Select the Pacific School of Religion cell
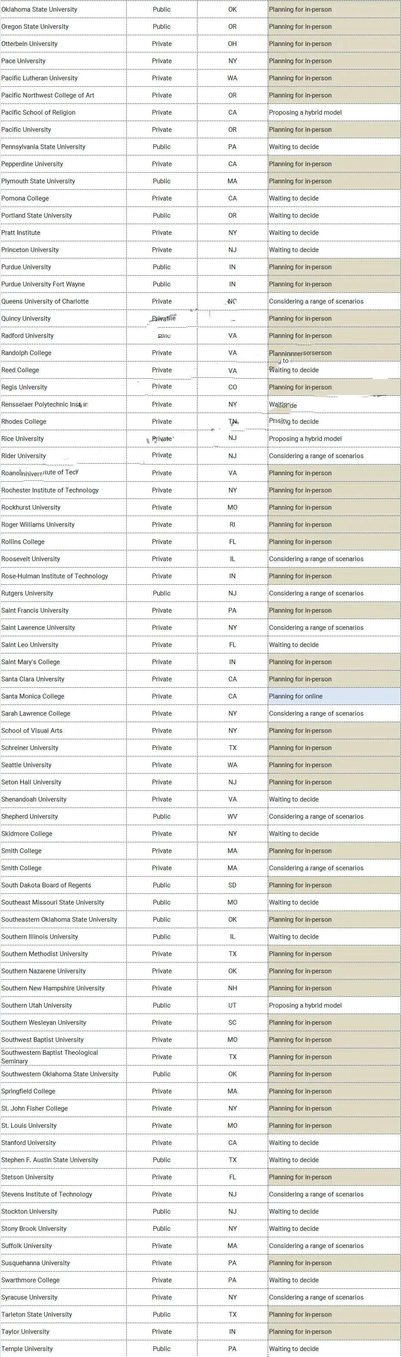The height and width of the screenshot is (1357, 401). (39, 112)
